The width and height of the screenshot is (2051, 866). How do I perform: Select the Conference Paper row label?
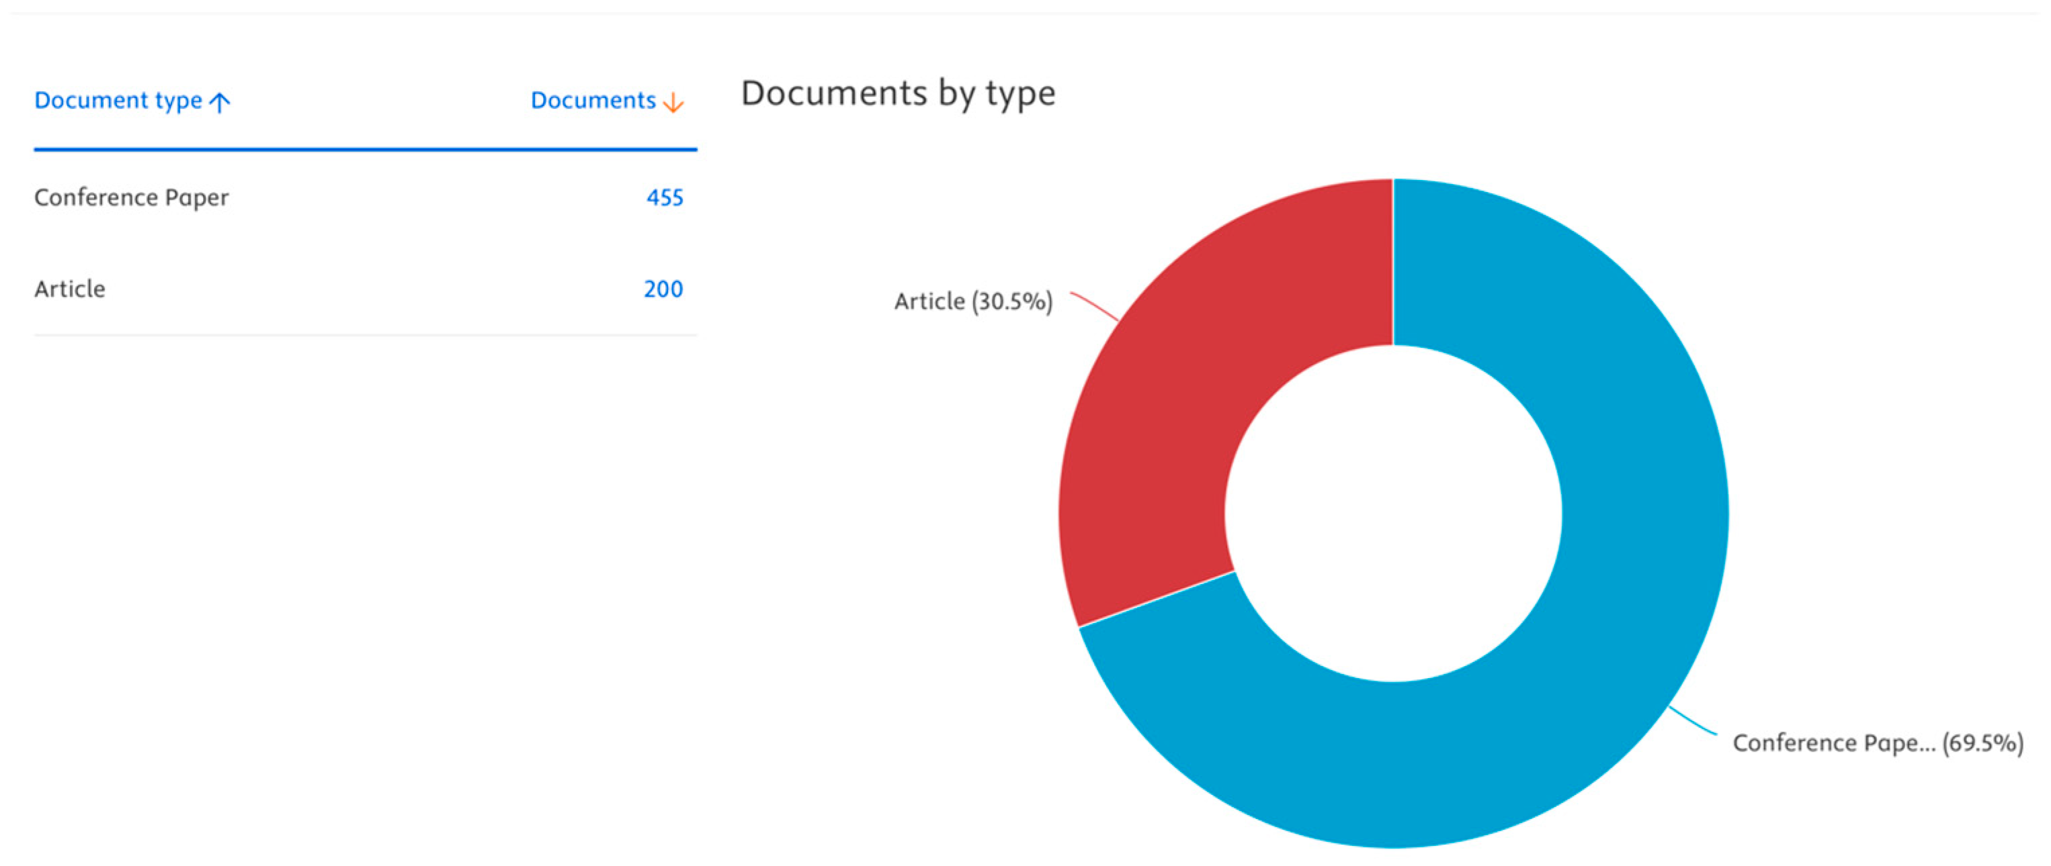(x=131, y=197)
